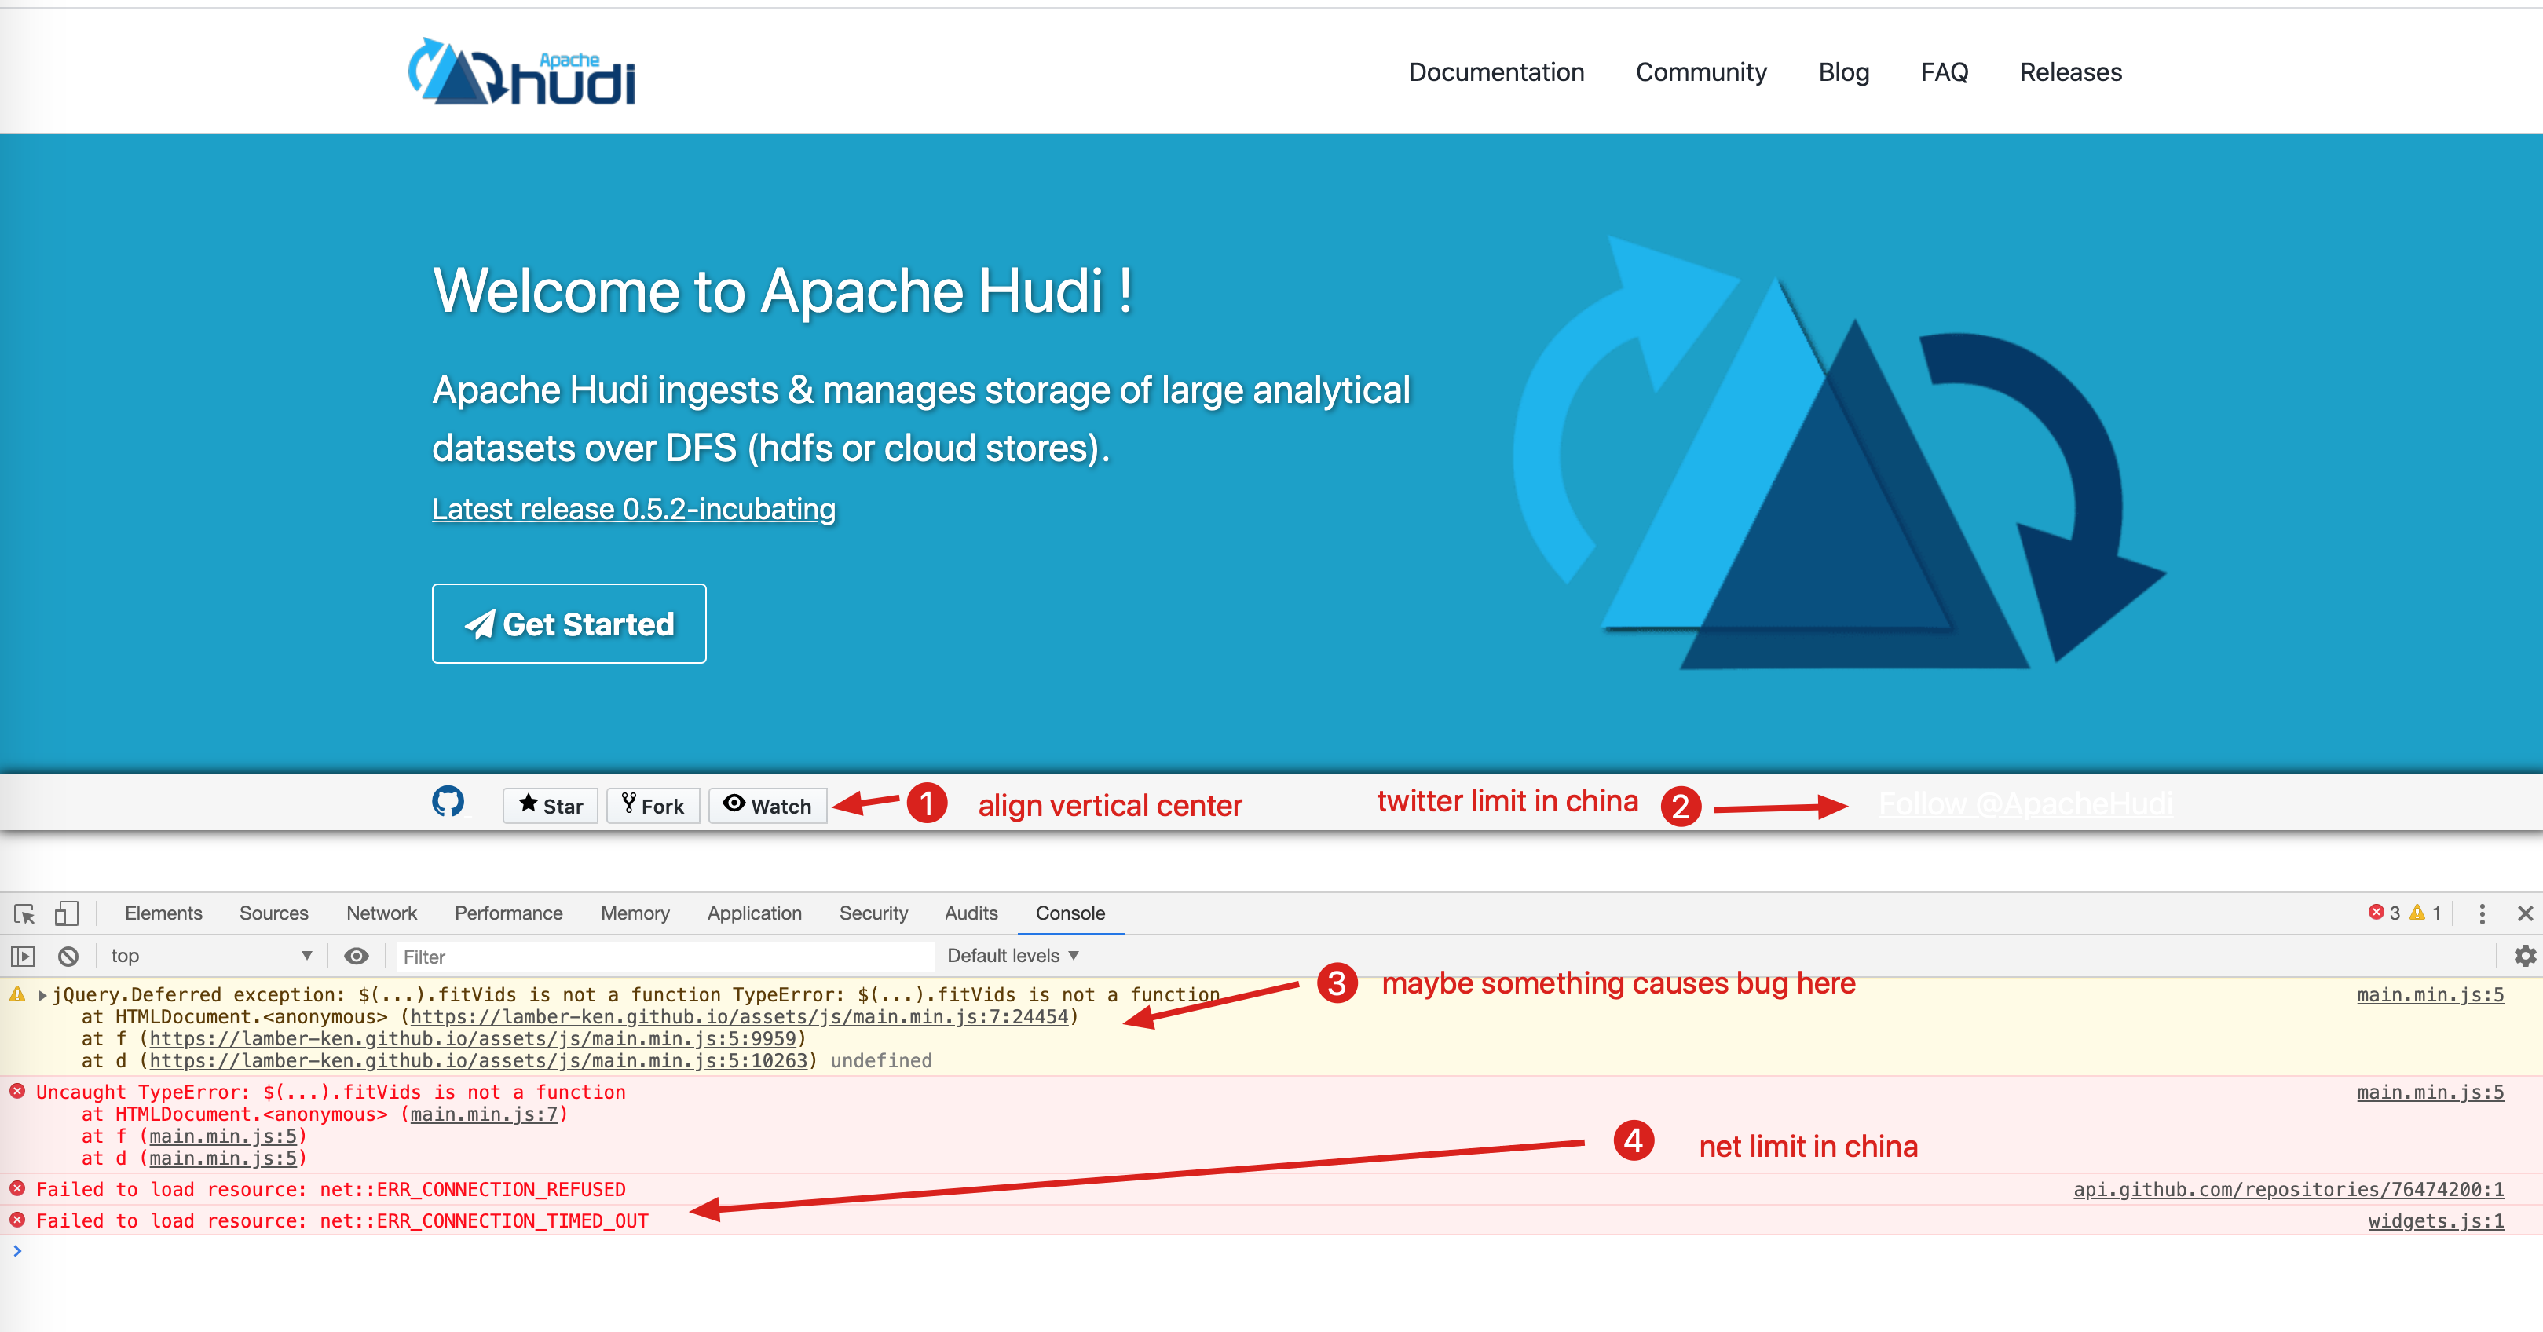Open main.min.js:7:24454 stack trace link
2543x1332 pixels.
pos(739,1017)
